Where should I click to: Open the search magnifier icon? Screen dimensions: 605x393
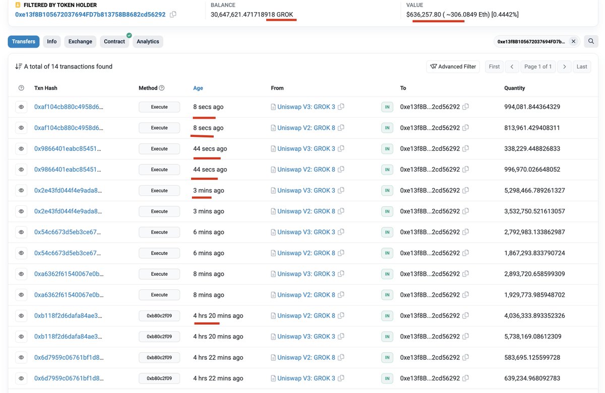tap(591, 42)
